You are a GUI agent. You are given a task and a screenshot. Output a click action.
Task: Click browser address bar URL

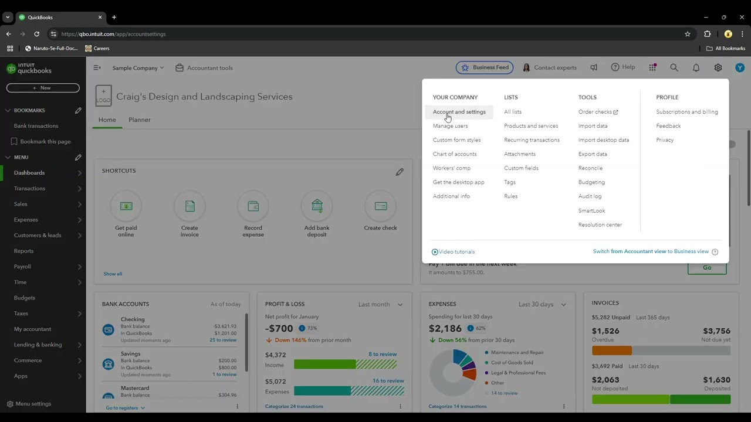[x=113, y=34]
